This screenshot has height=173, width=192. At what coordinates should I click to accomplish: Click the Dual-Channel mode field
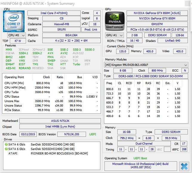144,144
